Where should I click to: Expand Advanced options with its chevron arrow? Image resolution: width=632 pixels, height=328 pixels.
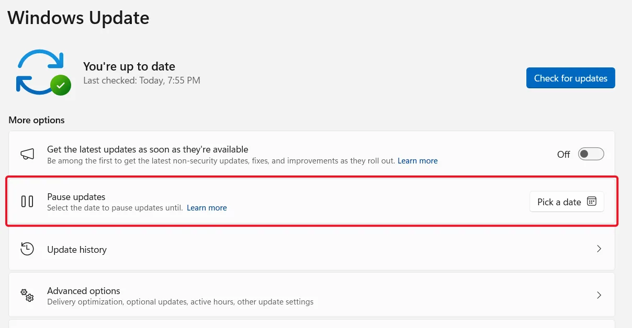(x=599, y=295)
